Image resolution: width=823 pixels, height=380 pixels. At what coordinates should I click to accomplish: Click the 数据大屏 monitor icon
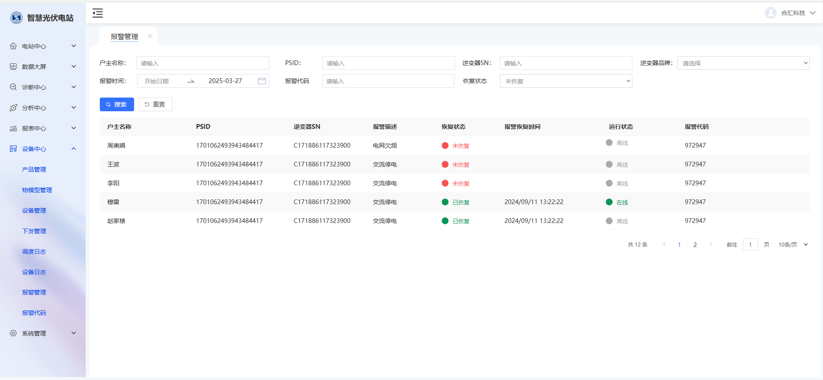point(13,66)
